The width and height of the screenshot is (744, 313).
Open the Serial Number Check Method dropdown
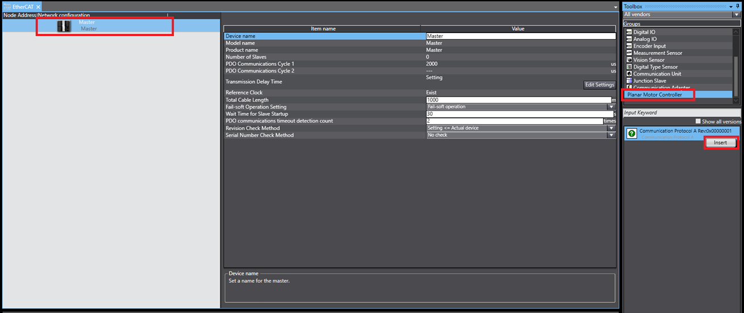click(x=611, y=135)
